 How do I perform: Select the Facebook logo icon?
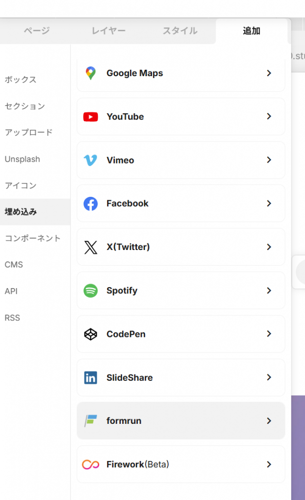(91, 204)
